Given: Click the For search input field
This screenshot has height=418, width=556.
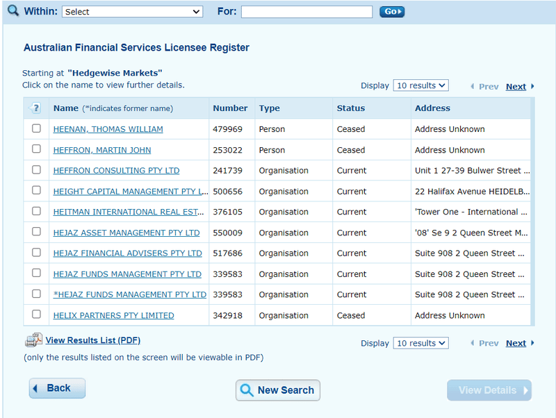Looking at the screenshot, I should point(306,12).
